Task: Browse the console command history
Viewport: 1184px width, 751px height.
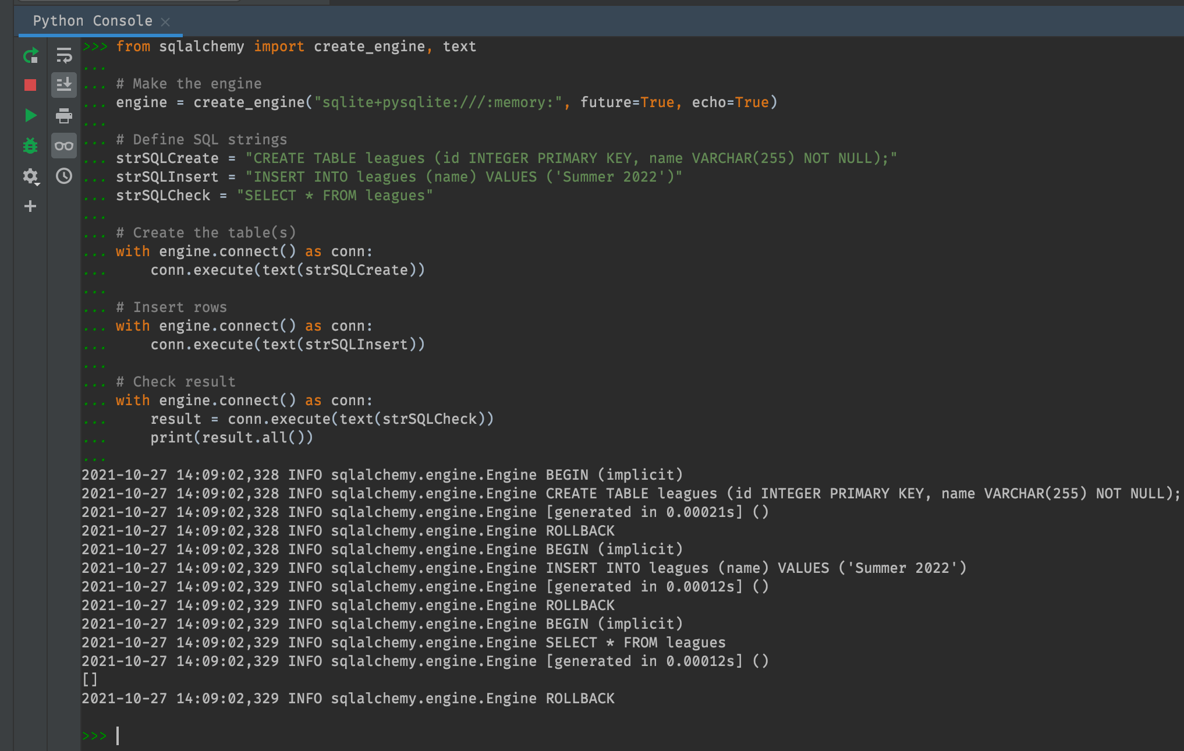Action: coord(64,176)
